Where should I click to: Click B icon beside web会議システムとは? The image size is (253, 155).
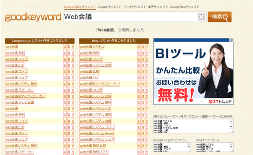coord(143,109)
